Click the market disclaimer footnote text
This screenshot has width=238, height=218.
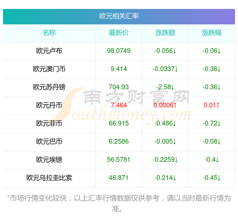click(119, 203)
